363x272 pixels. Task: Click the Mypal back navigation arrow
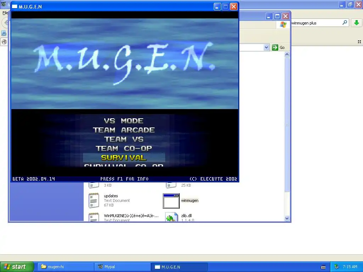tap(6, 23)
